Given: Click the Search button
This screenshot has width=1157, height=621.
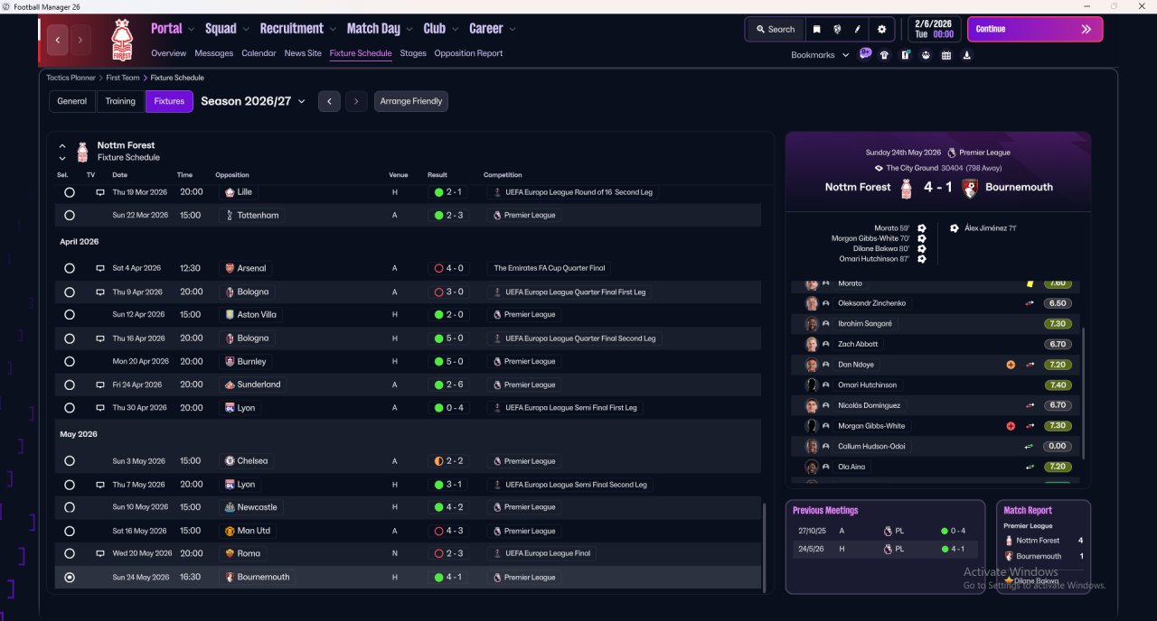Looking at the screenshot, I should 776,29.
